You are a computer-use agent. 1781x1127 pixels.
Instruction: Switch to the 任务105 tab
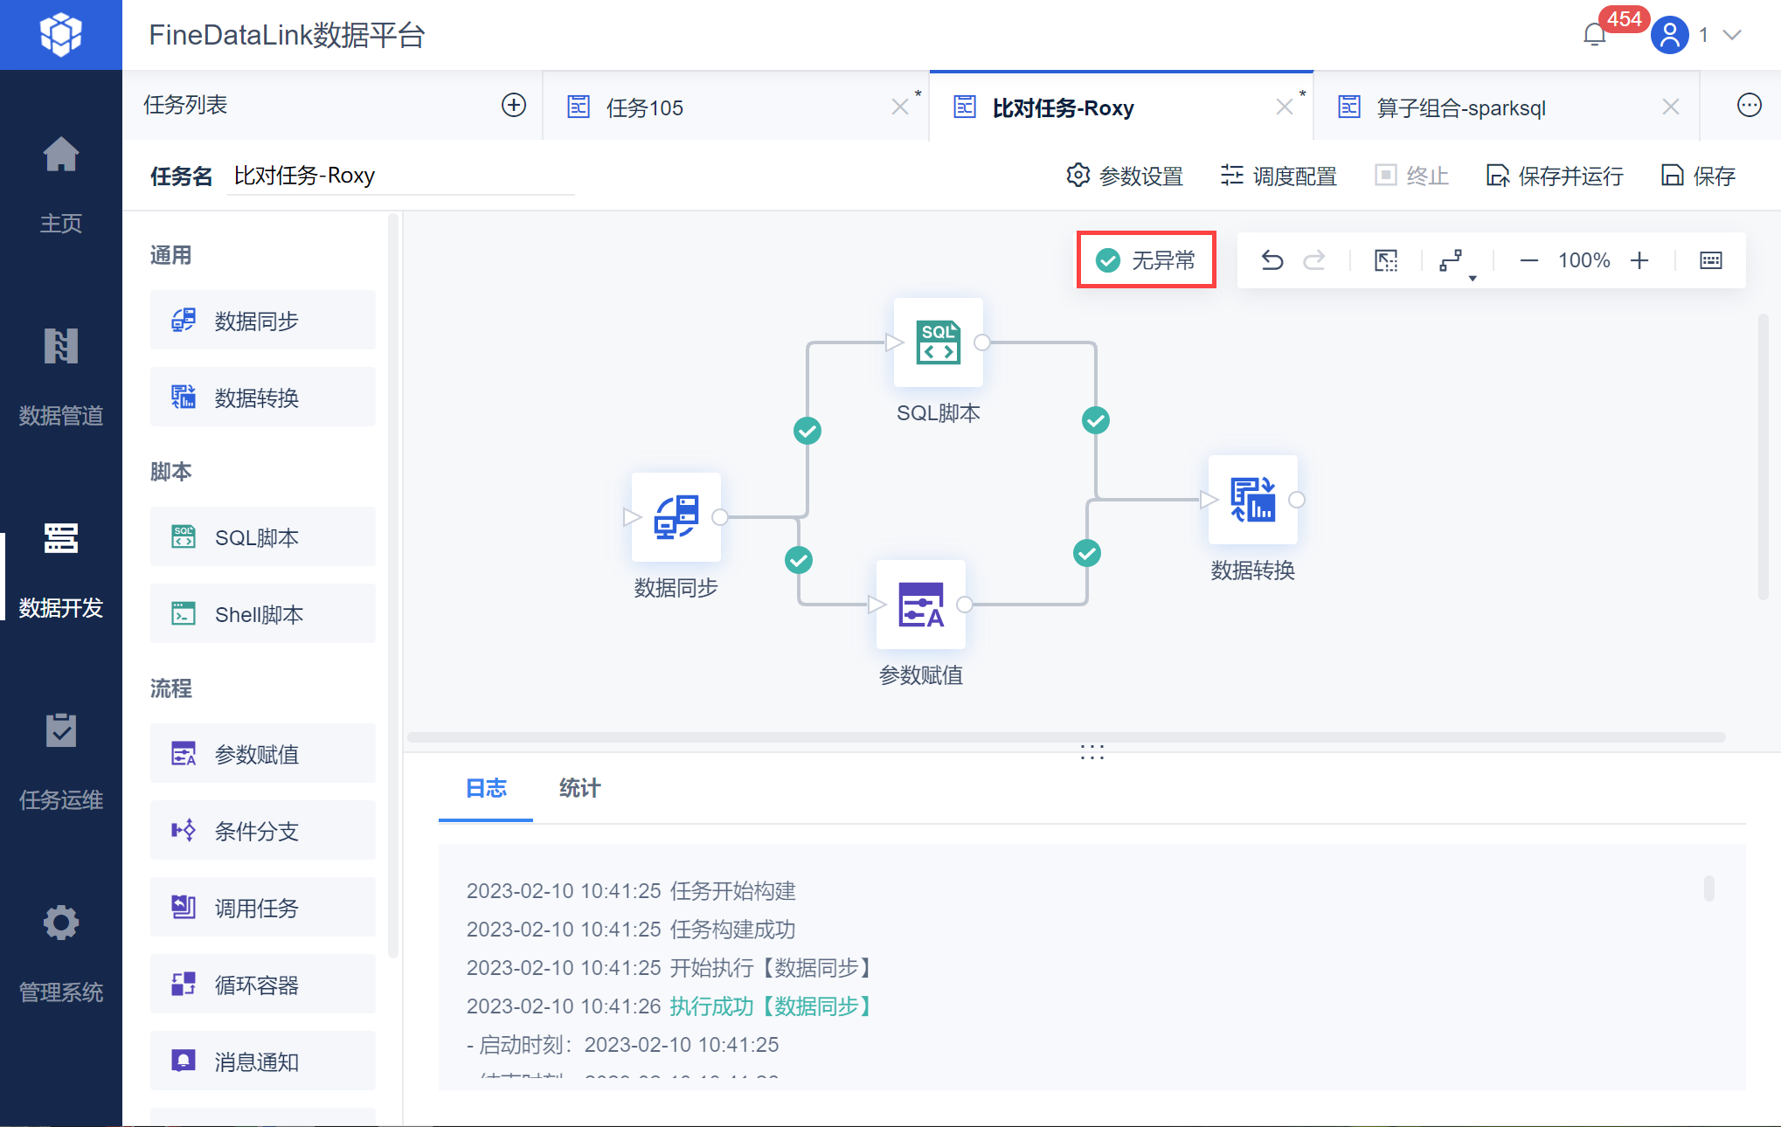click(x=645, y=107)
